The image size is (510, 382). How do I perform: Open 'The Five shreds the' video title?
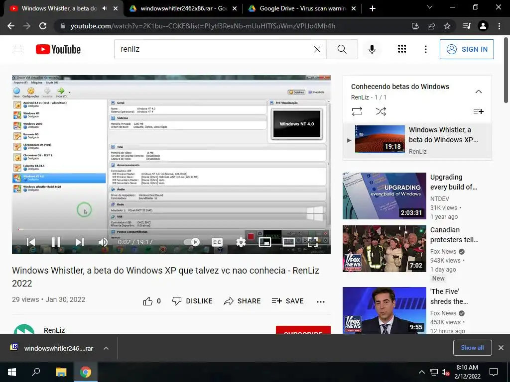click(x=449, y=296)
